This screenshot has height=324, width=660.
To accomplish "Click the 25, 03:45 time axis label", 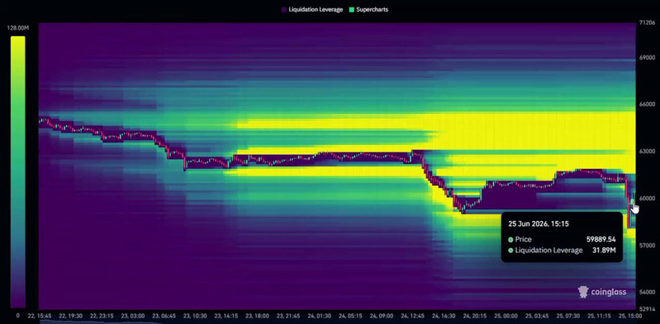I will (536, 316).
